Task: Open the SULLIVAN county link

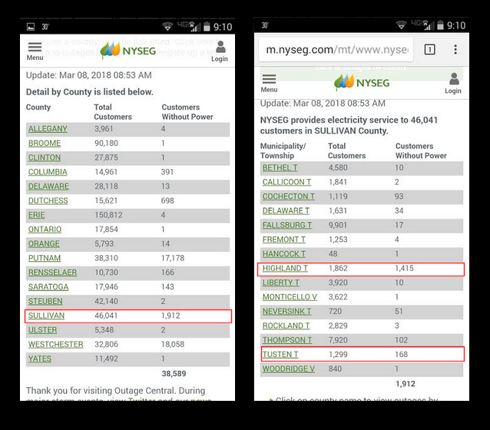Action: pyautogui.click(x=46, y=316)
